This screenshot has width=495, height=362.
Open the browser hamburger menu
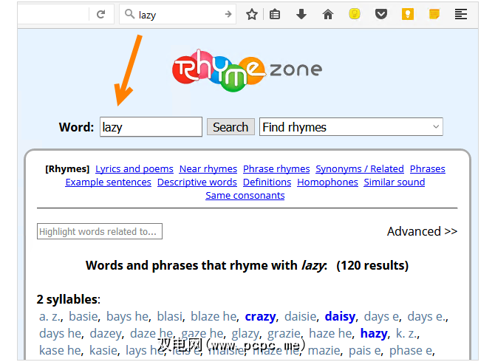[x=461, y=14]
